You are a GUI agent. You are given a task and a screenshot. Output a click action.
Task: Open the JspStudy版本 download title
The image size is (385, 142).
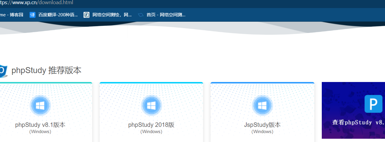tap(262, 125)
